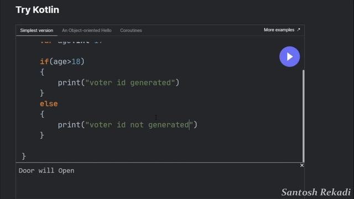Open An Object-oriented Hello tab

point(87,30)
